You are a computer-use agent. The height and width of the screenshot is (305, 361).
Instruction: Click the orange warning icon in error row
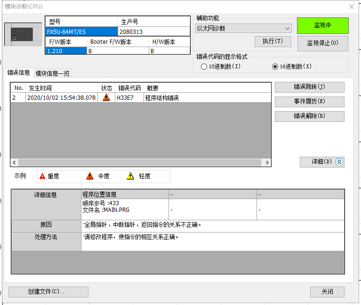coord(106,98)
